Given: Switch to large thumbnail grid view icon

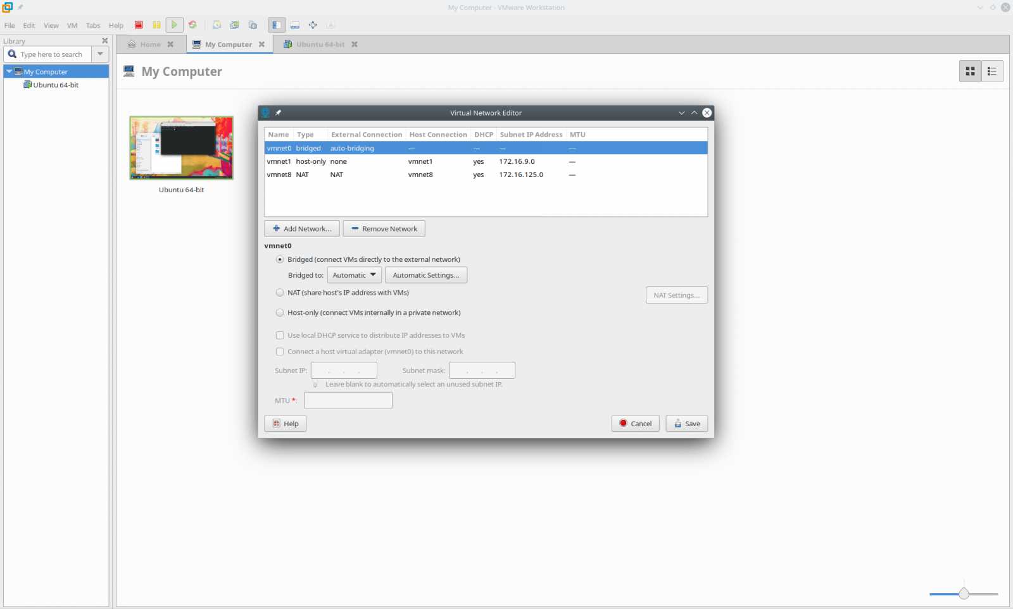Looking at the screenshot, I should (970, 71).
